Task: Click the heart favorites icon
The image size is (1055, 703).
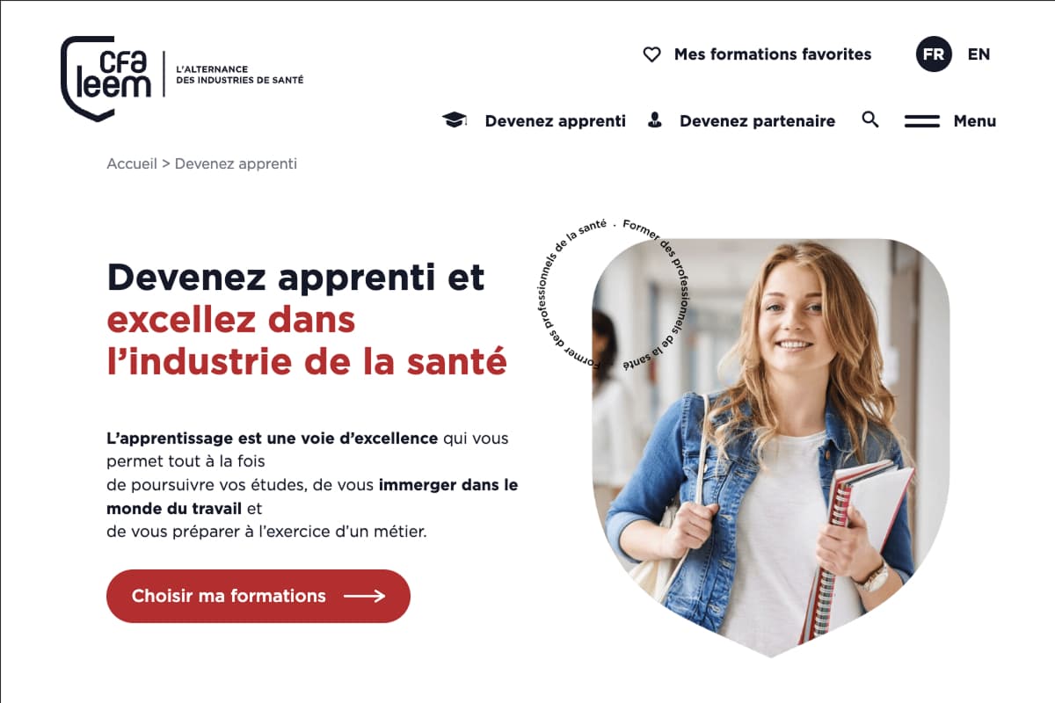Action: point(651,54)
